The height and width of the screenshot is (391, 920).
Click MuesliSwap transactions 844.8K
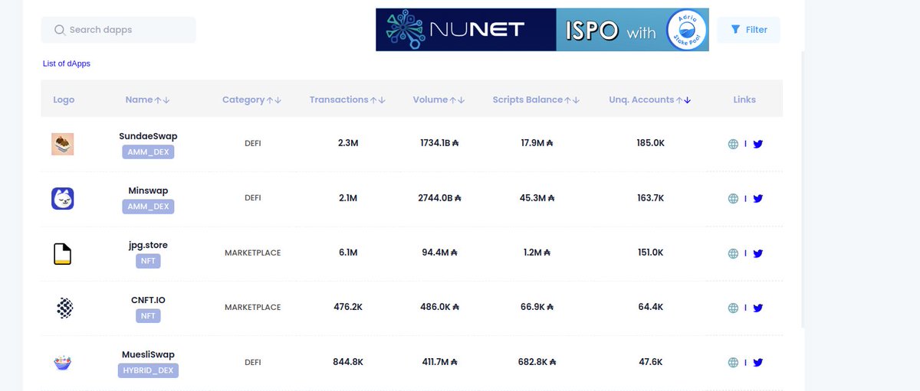point(348,363)
